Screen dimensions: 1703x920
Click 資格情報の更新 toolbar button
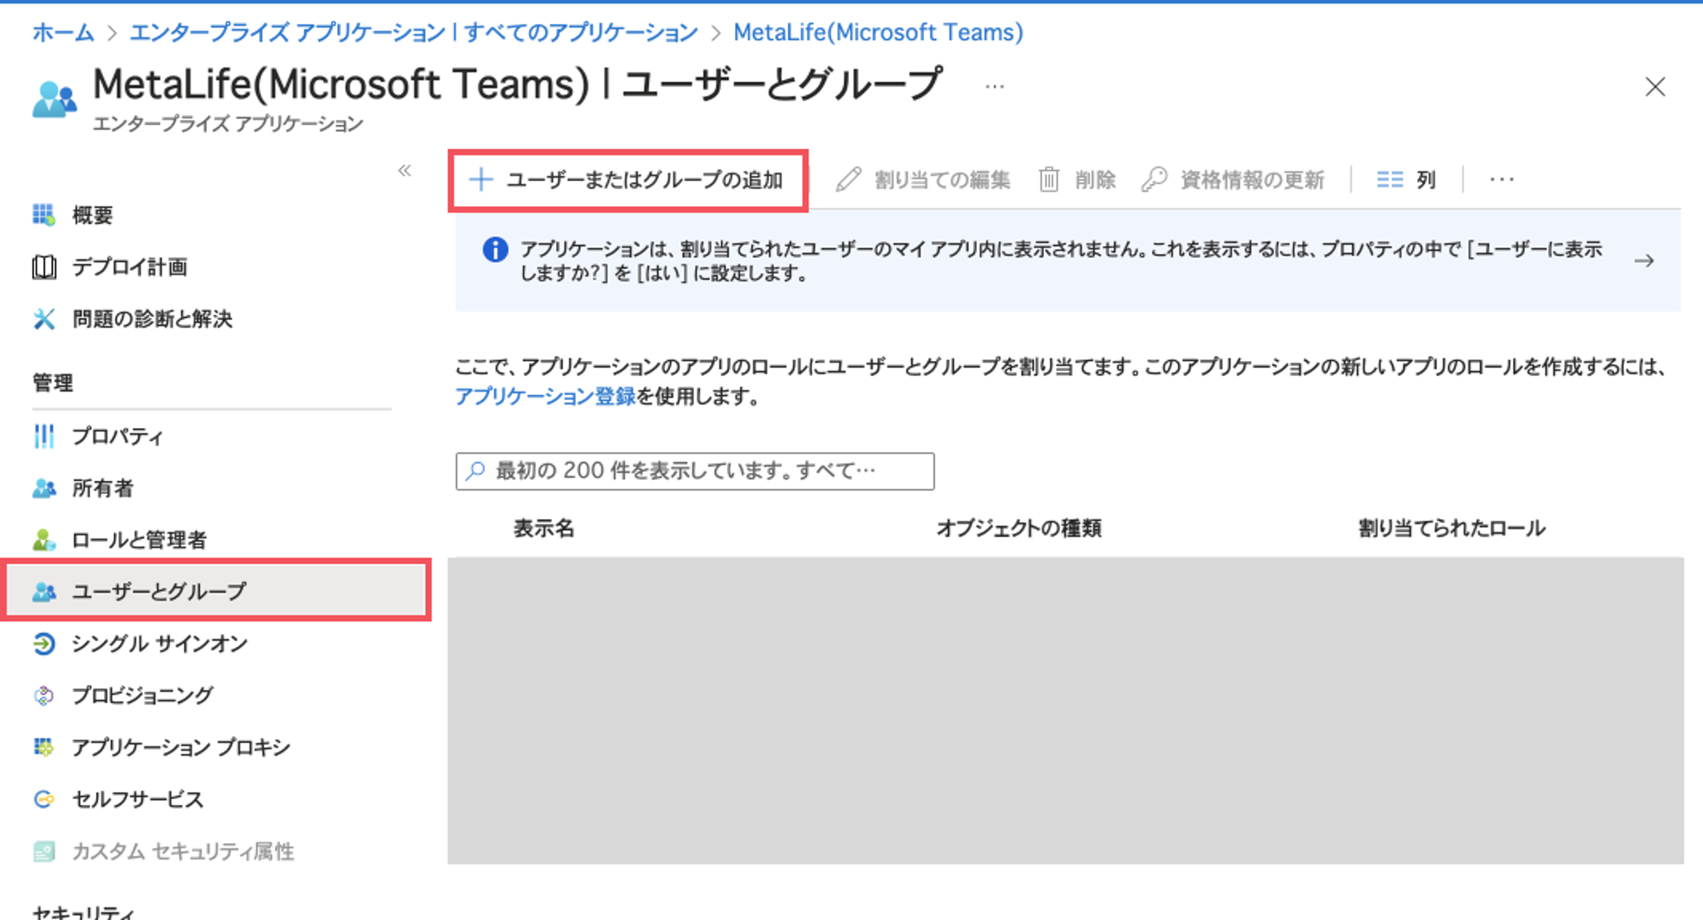click(x=1233, y=180)
